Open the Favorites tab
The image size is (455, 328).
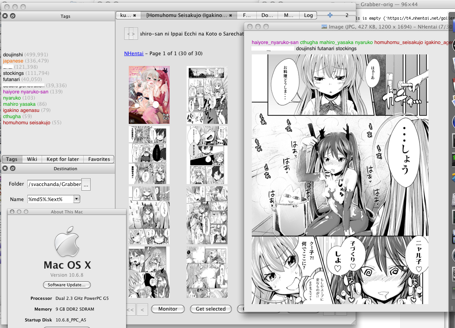99,159
